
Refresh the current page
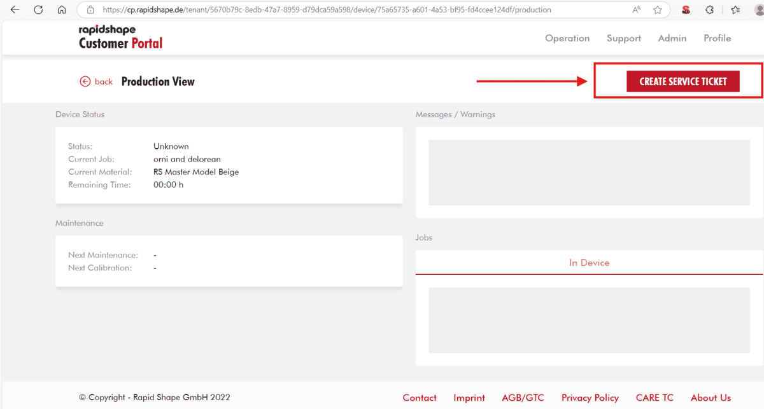38,10
